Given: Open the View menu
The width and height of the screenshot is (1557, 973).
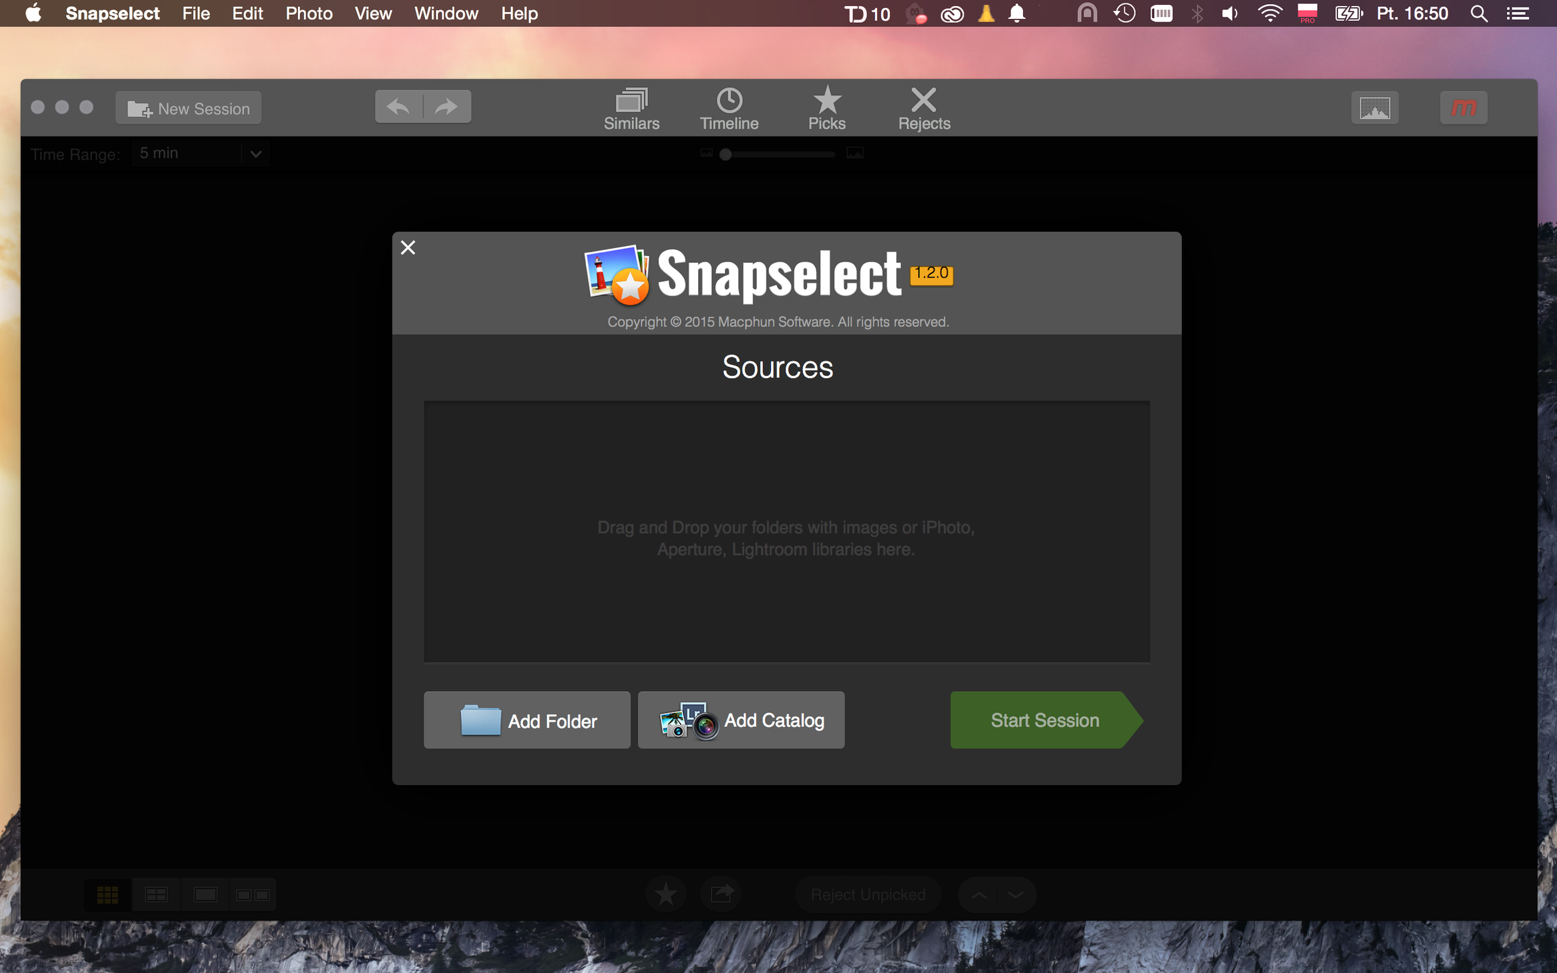Looking at the screenshot, I should pos(373,14).
